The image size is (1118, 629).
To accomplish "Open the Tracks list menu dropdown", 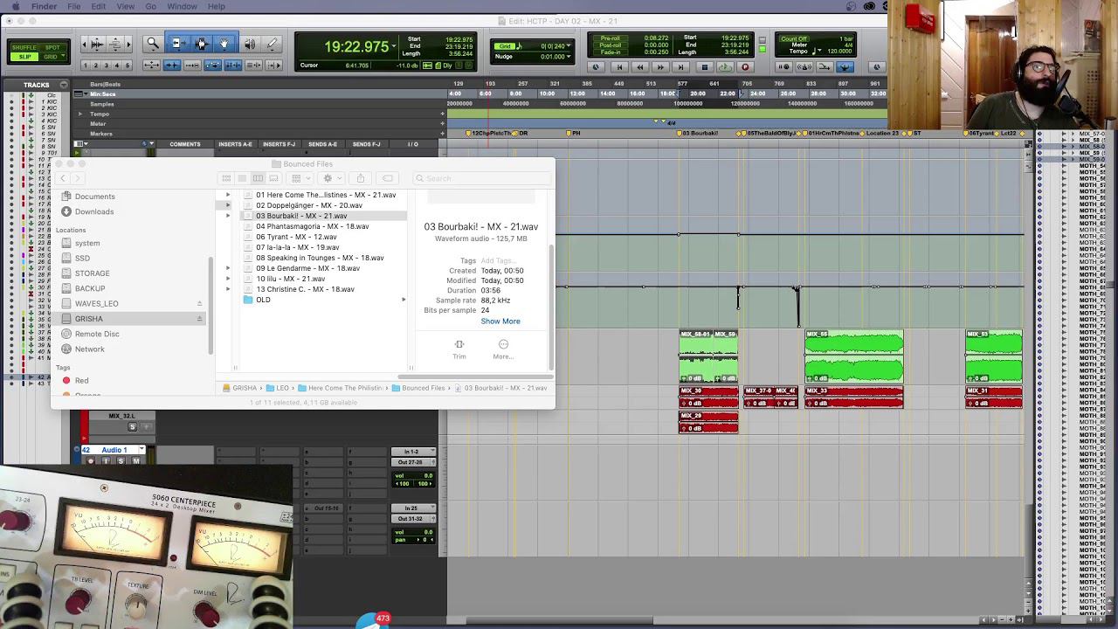I will (x=63, y=85).
